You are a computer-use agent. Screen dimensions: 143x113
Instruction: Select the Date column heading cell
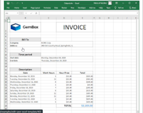click(25, 73)
